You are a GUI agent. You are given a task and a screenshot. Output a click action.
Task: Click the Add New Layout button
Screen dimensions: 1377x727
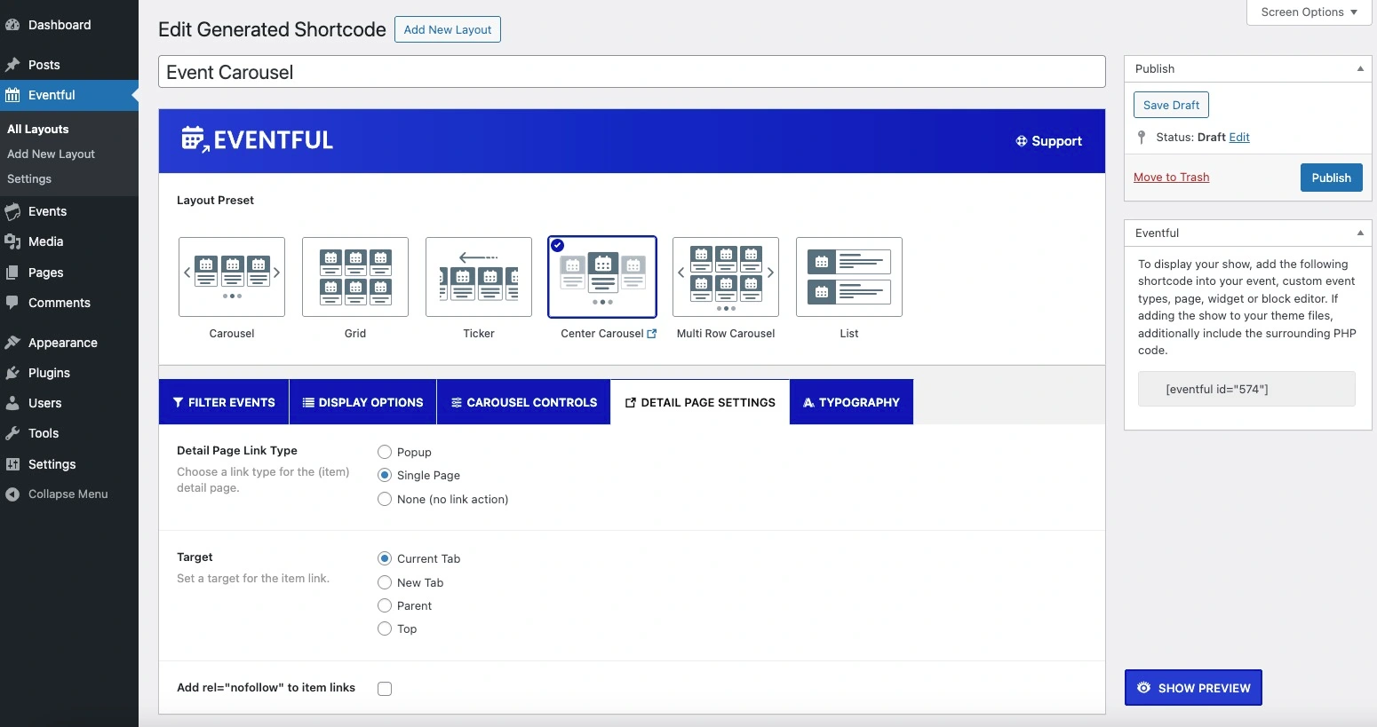click(448, 29)
